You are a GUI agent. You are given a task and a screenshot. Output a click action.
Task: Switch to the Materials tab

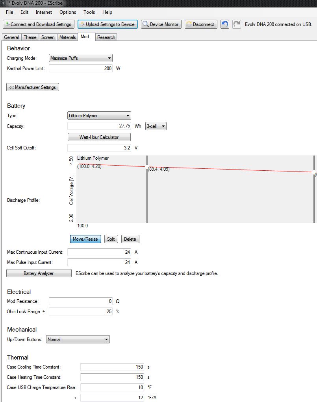pos(67,37)
